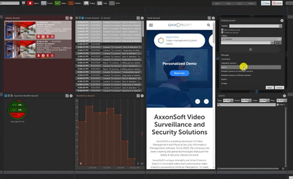Remove the 8.Camera filter entry
293x179 pixels.
tap(279, 39)
